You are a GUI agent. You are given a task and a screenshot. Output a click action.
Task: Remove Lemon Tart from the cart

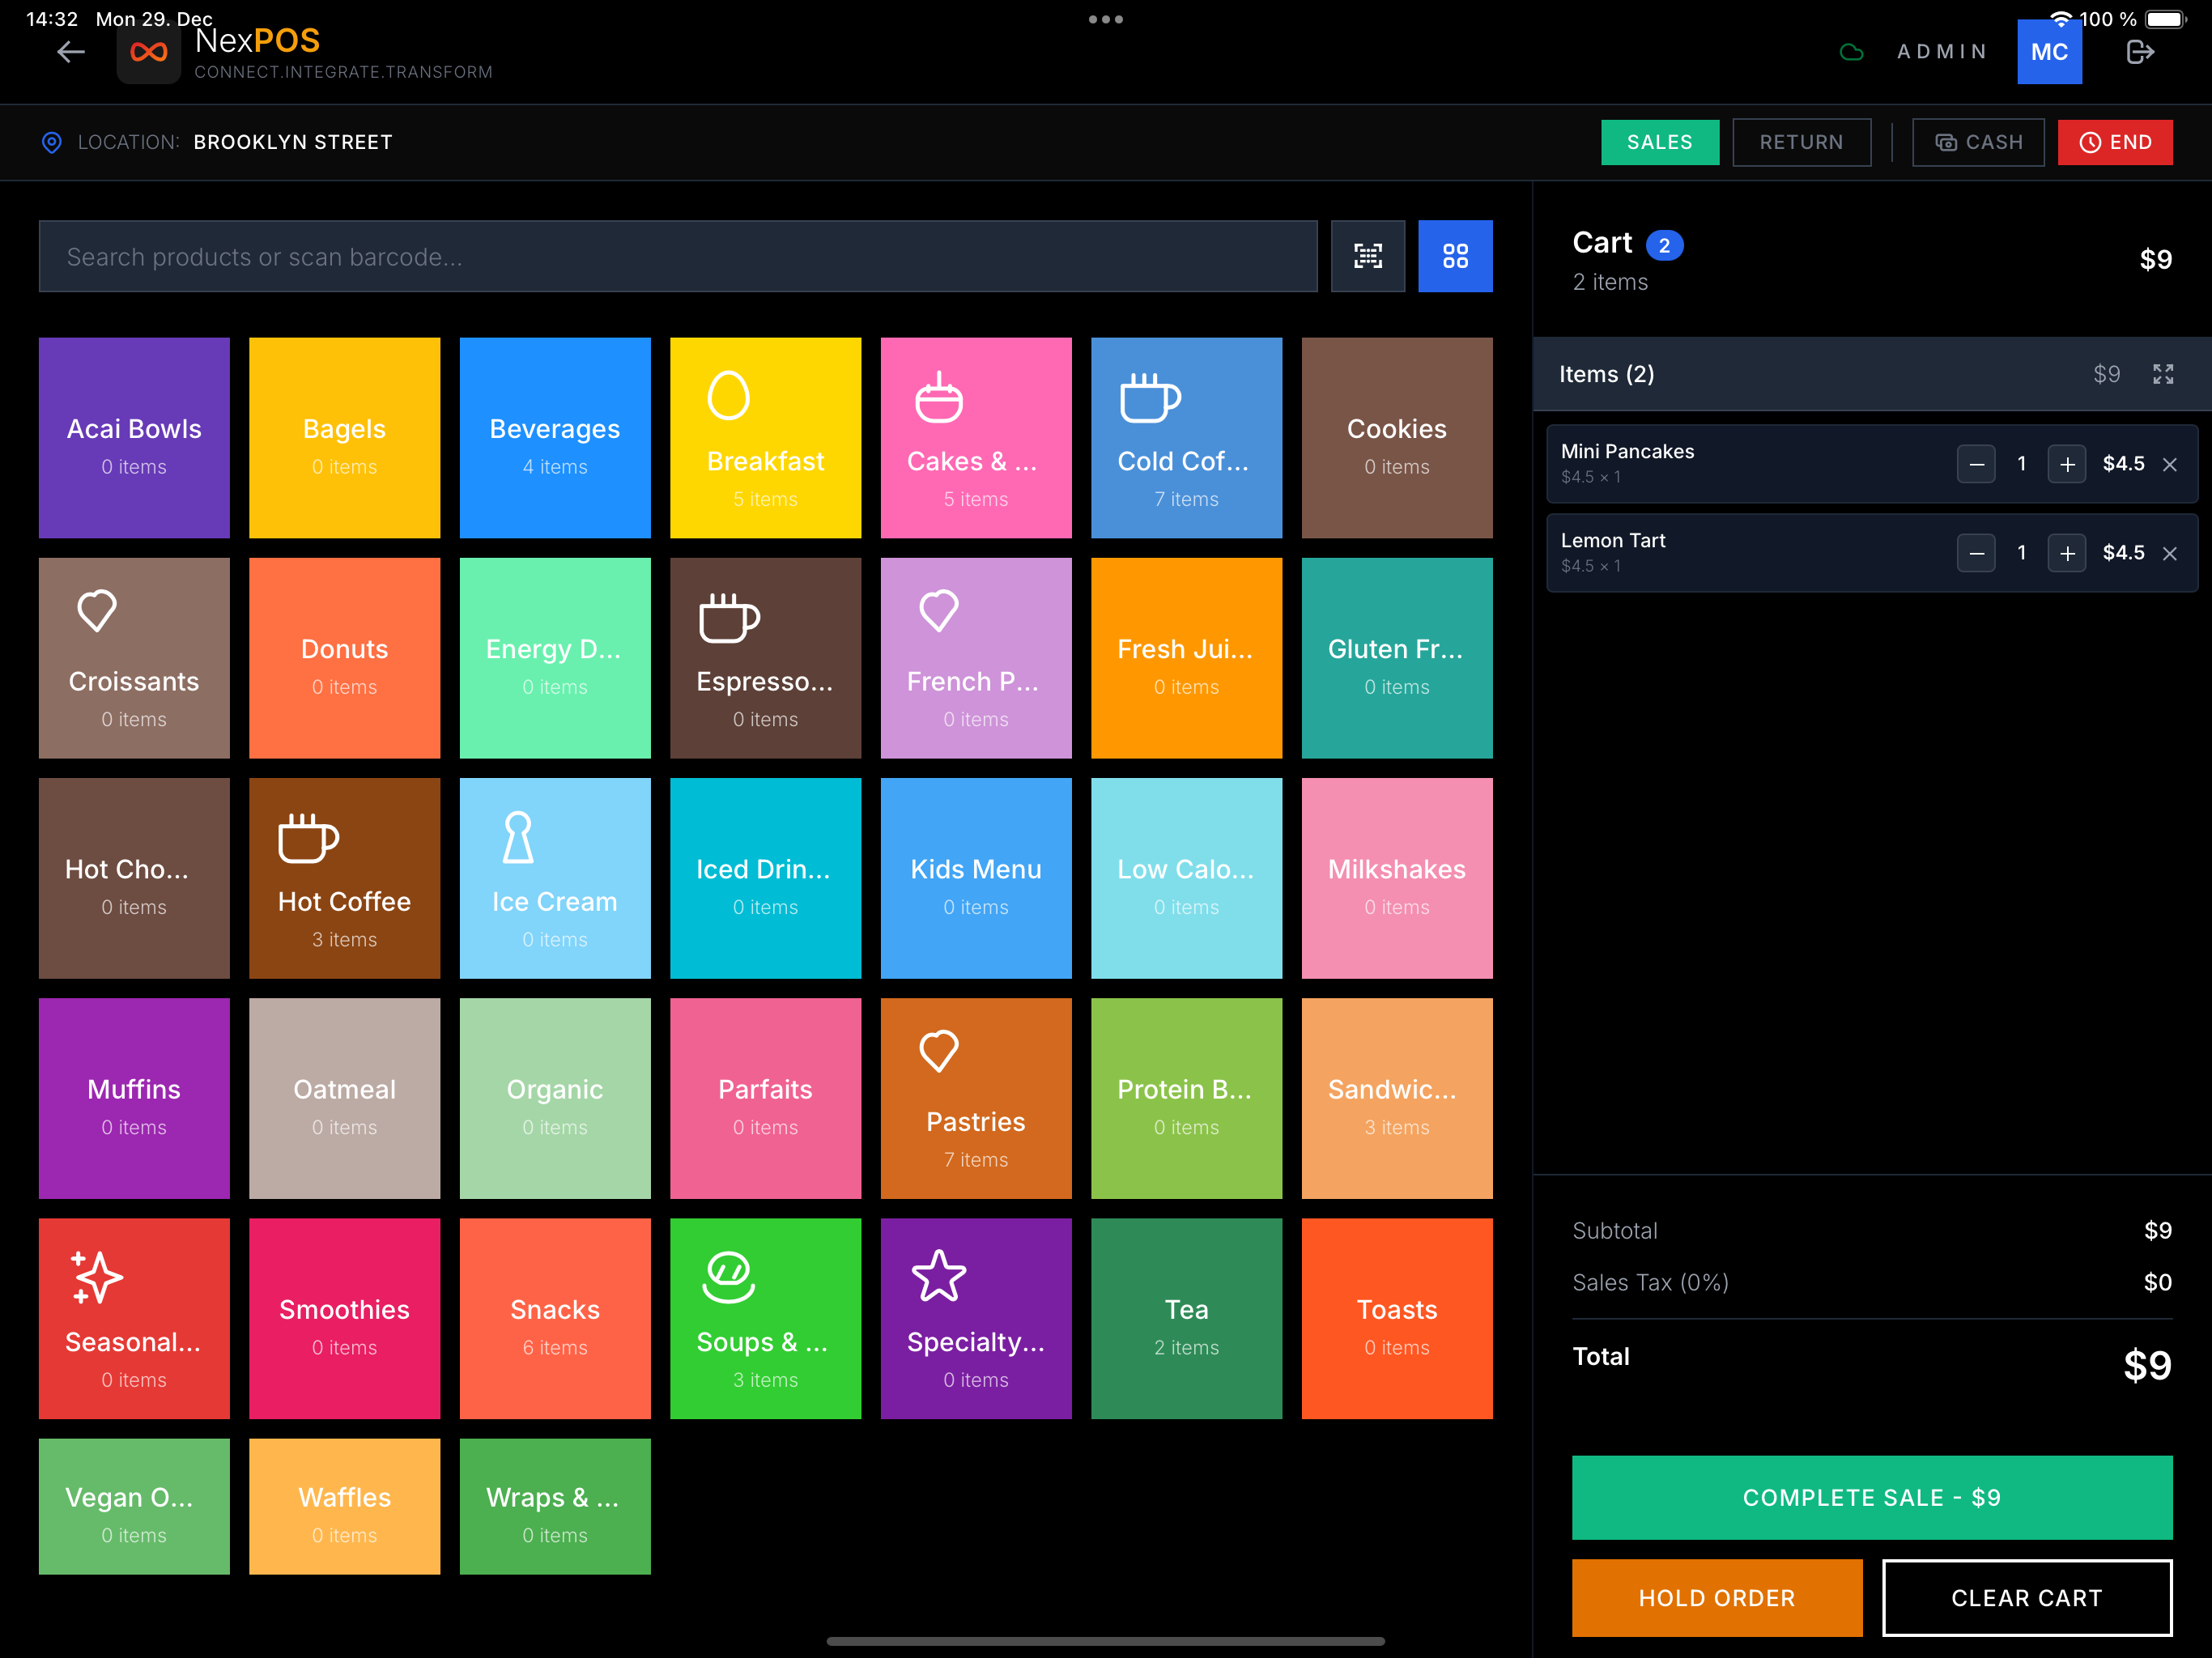(2170, 553)
